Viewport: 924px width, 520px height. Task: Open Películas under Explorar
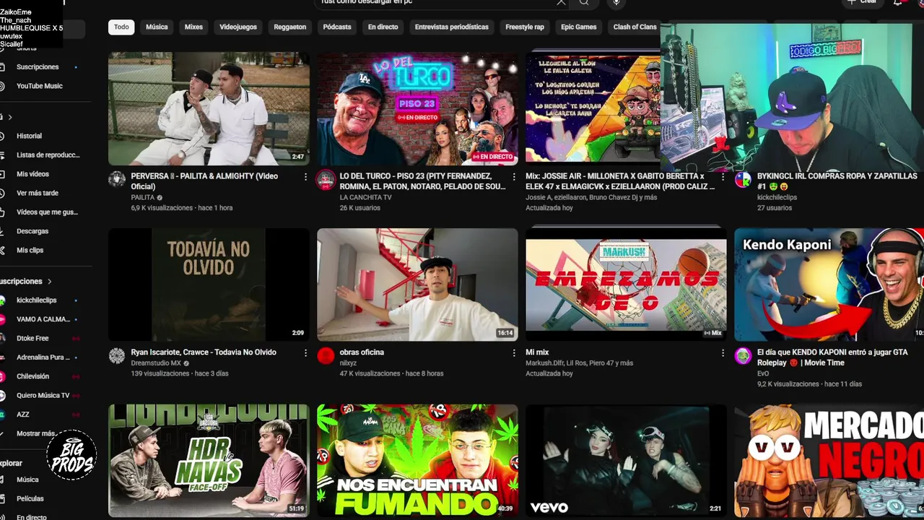(x=30, y=499)
